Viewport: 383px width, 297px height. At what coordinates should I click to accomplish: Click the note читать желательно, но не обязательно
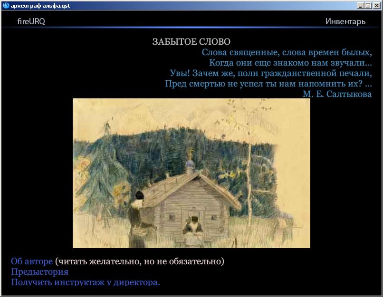(140, 261)
